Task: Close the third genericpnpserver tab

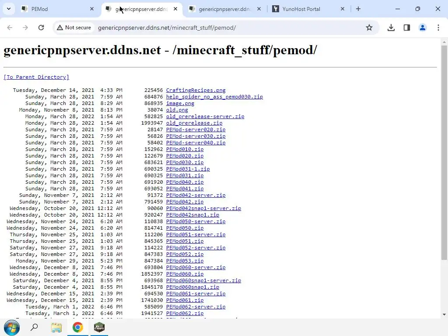Action: pos(259,9)
